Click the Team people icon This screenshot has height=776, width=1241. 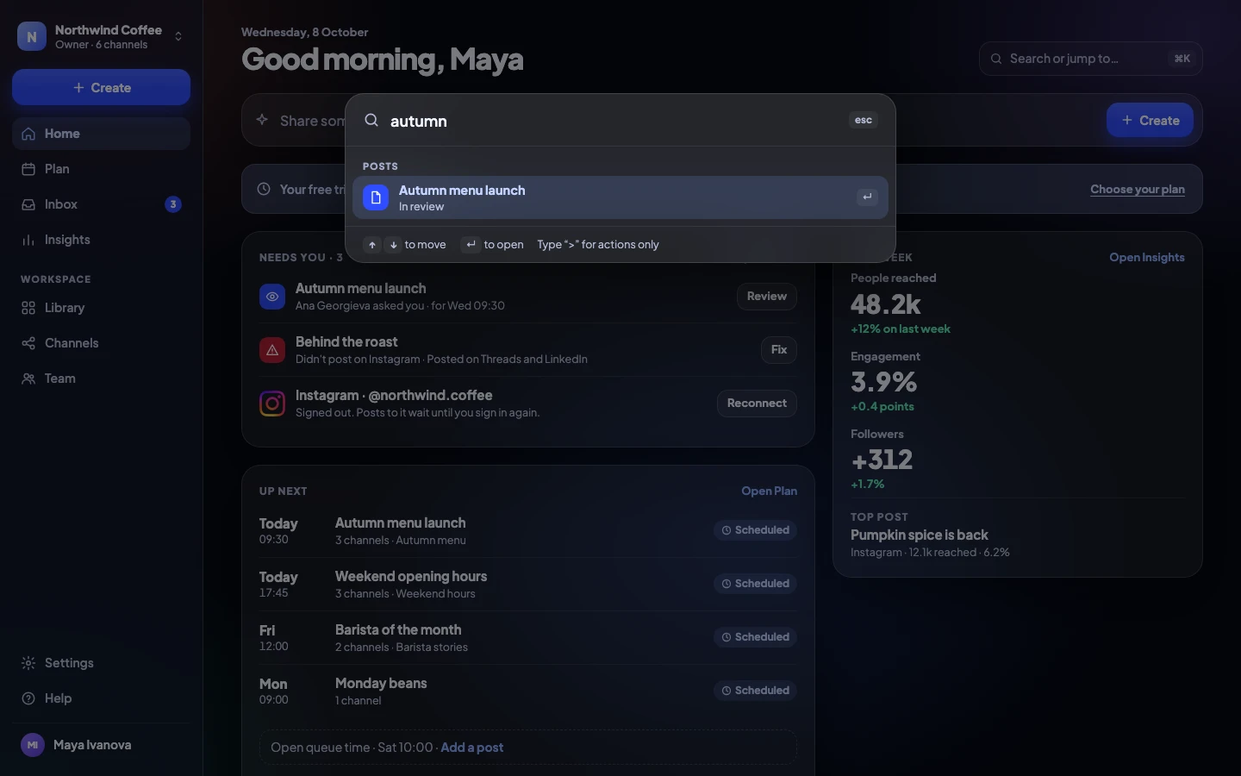pyautogui.click(x=28, y=379)
